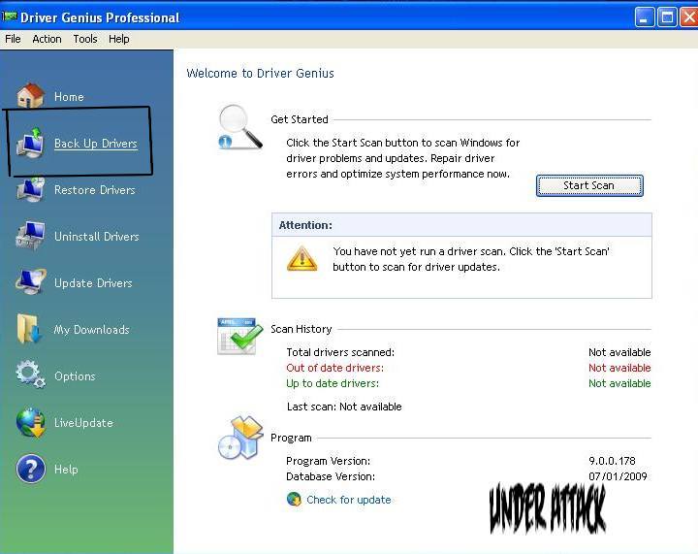Screen dimensions: 698x554
Task: Click the 'Attention:' header
Action: (305, 225)
